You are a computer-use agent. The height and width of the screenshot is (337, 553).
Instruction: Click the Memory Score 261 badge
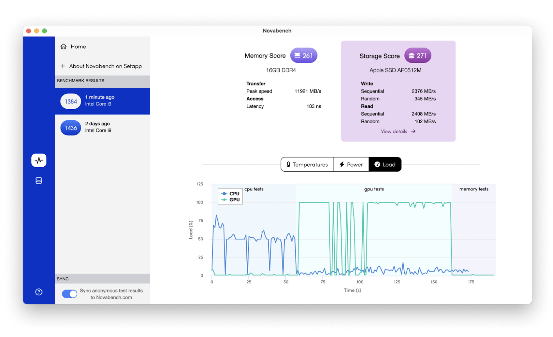(x=303, y=55)
